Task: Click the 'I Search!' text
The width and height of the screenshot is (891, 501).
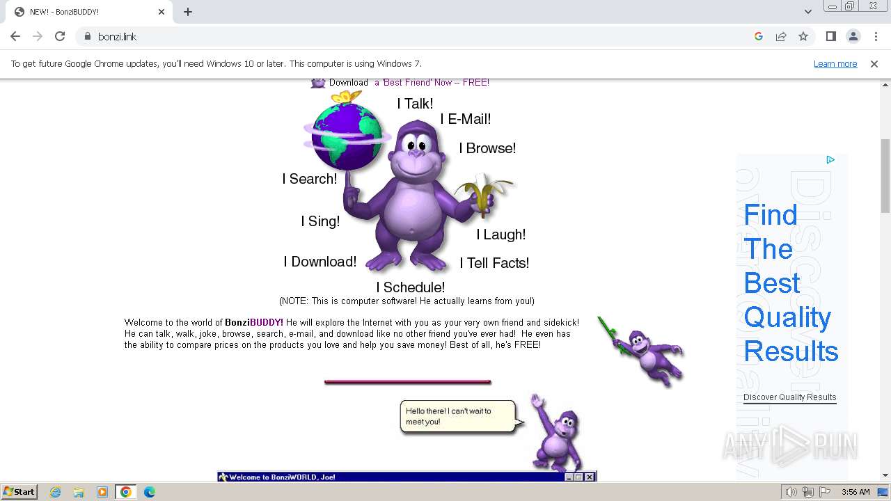Action: coord(310,179)
